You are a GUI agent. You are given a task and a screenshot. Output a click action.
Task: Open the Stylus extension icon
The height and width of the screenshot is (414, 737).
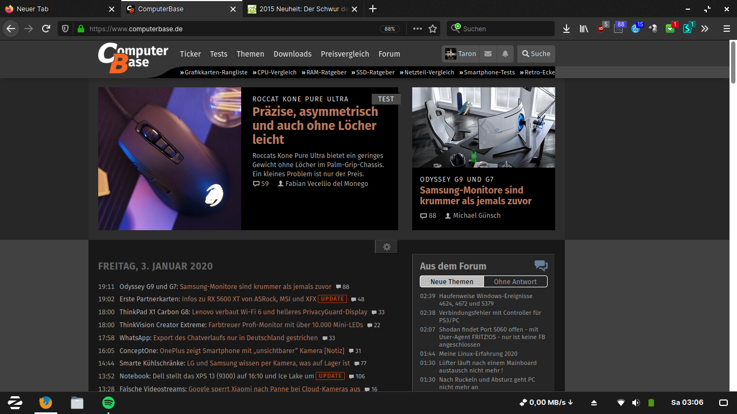pyautogui.click(x=688, y=28)
